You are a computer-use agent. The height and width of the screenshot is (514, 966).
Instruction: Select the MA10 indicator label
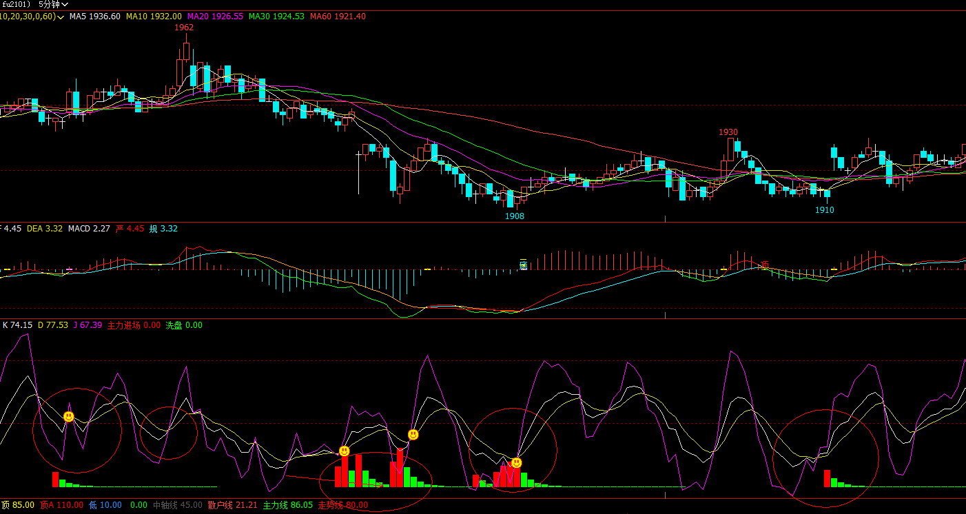[x=154, y=17]
